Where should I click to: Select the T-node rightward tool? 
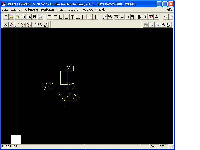point(84,17)
